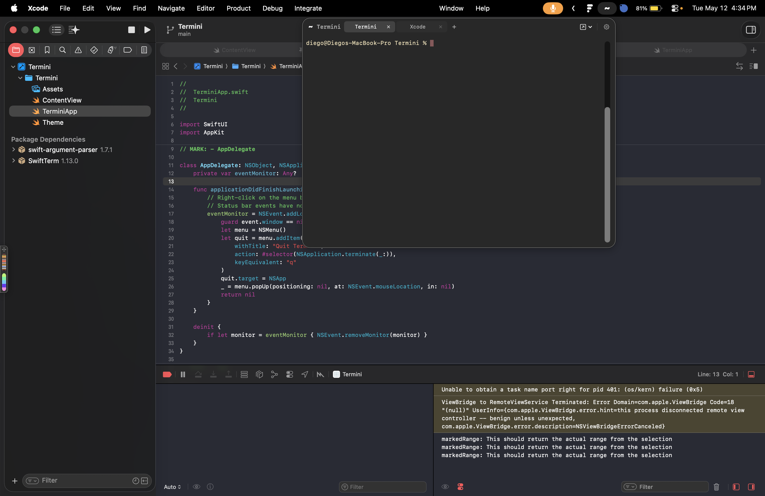The image size is (765, 496).
Task: Open the Bookmark navigator
Action: 47,50
